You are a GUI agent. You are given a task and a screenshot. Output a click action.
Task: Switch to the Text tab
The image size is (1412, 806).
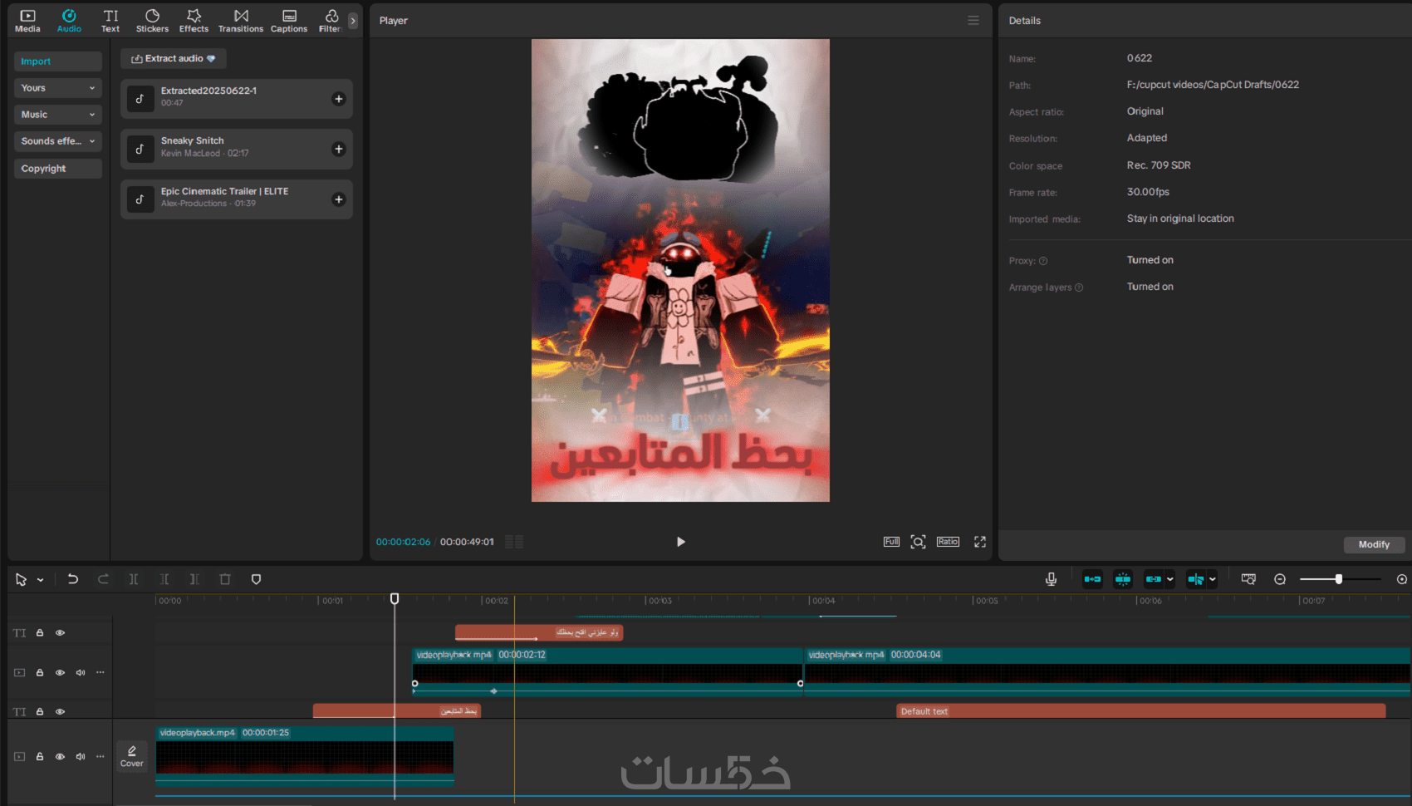(x=110, y=21)
